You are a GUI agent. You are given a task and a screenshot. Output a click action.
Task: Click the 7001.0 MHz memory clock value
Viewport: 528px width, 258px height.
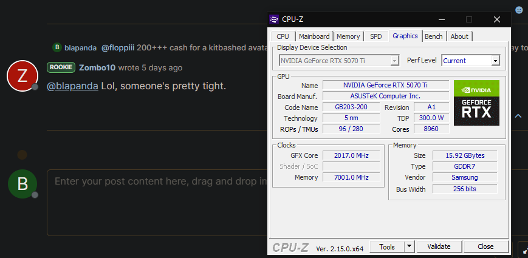click(351, 177)
